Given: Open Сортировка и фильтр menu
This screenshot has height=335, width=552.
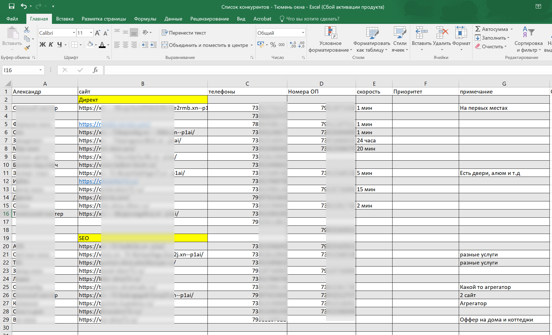Looking at the screenshot, I should (528, 39).
